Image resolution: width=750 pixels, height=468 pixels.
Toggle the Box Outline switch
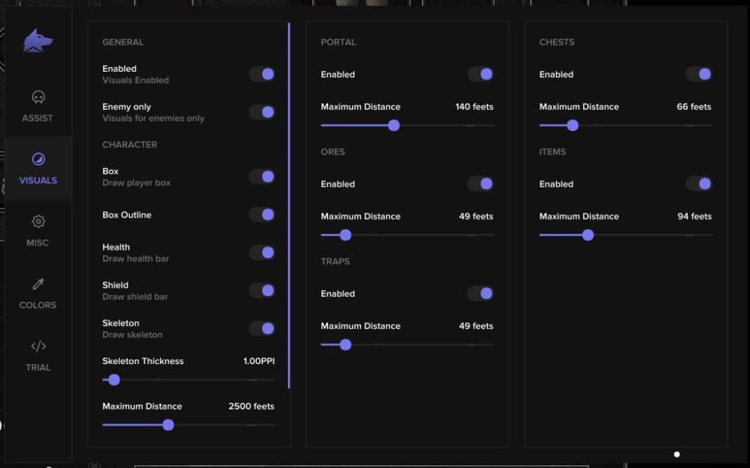pyautogui.click(x=262, y=215)
